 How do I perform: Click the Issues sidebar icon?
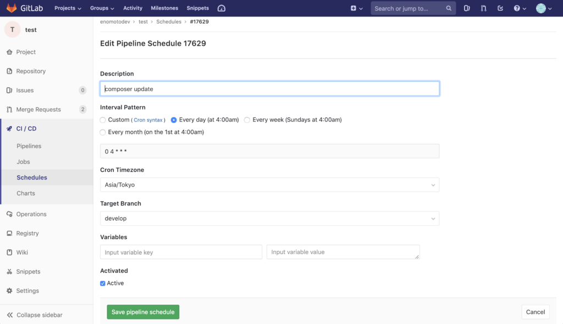click(9, 90)
